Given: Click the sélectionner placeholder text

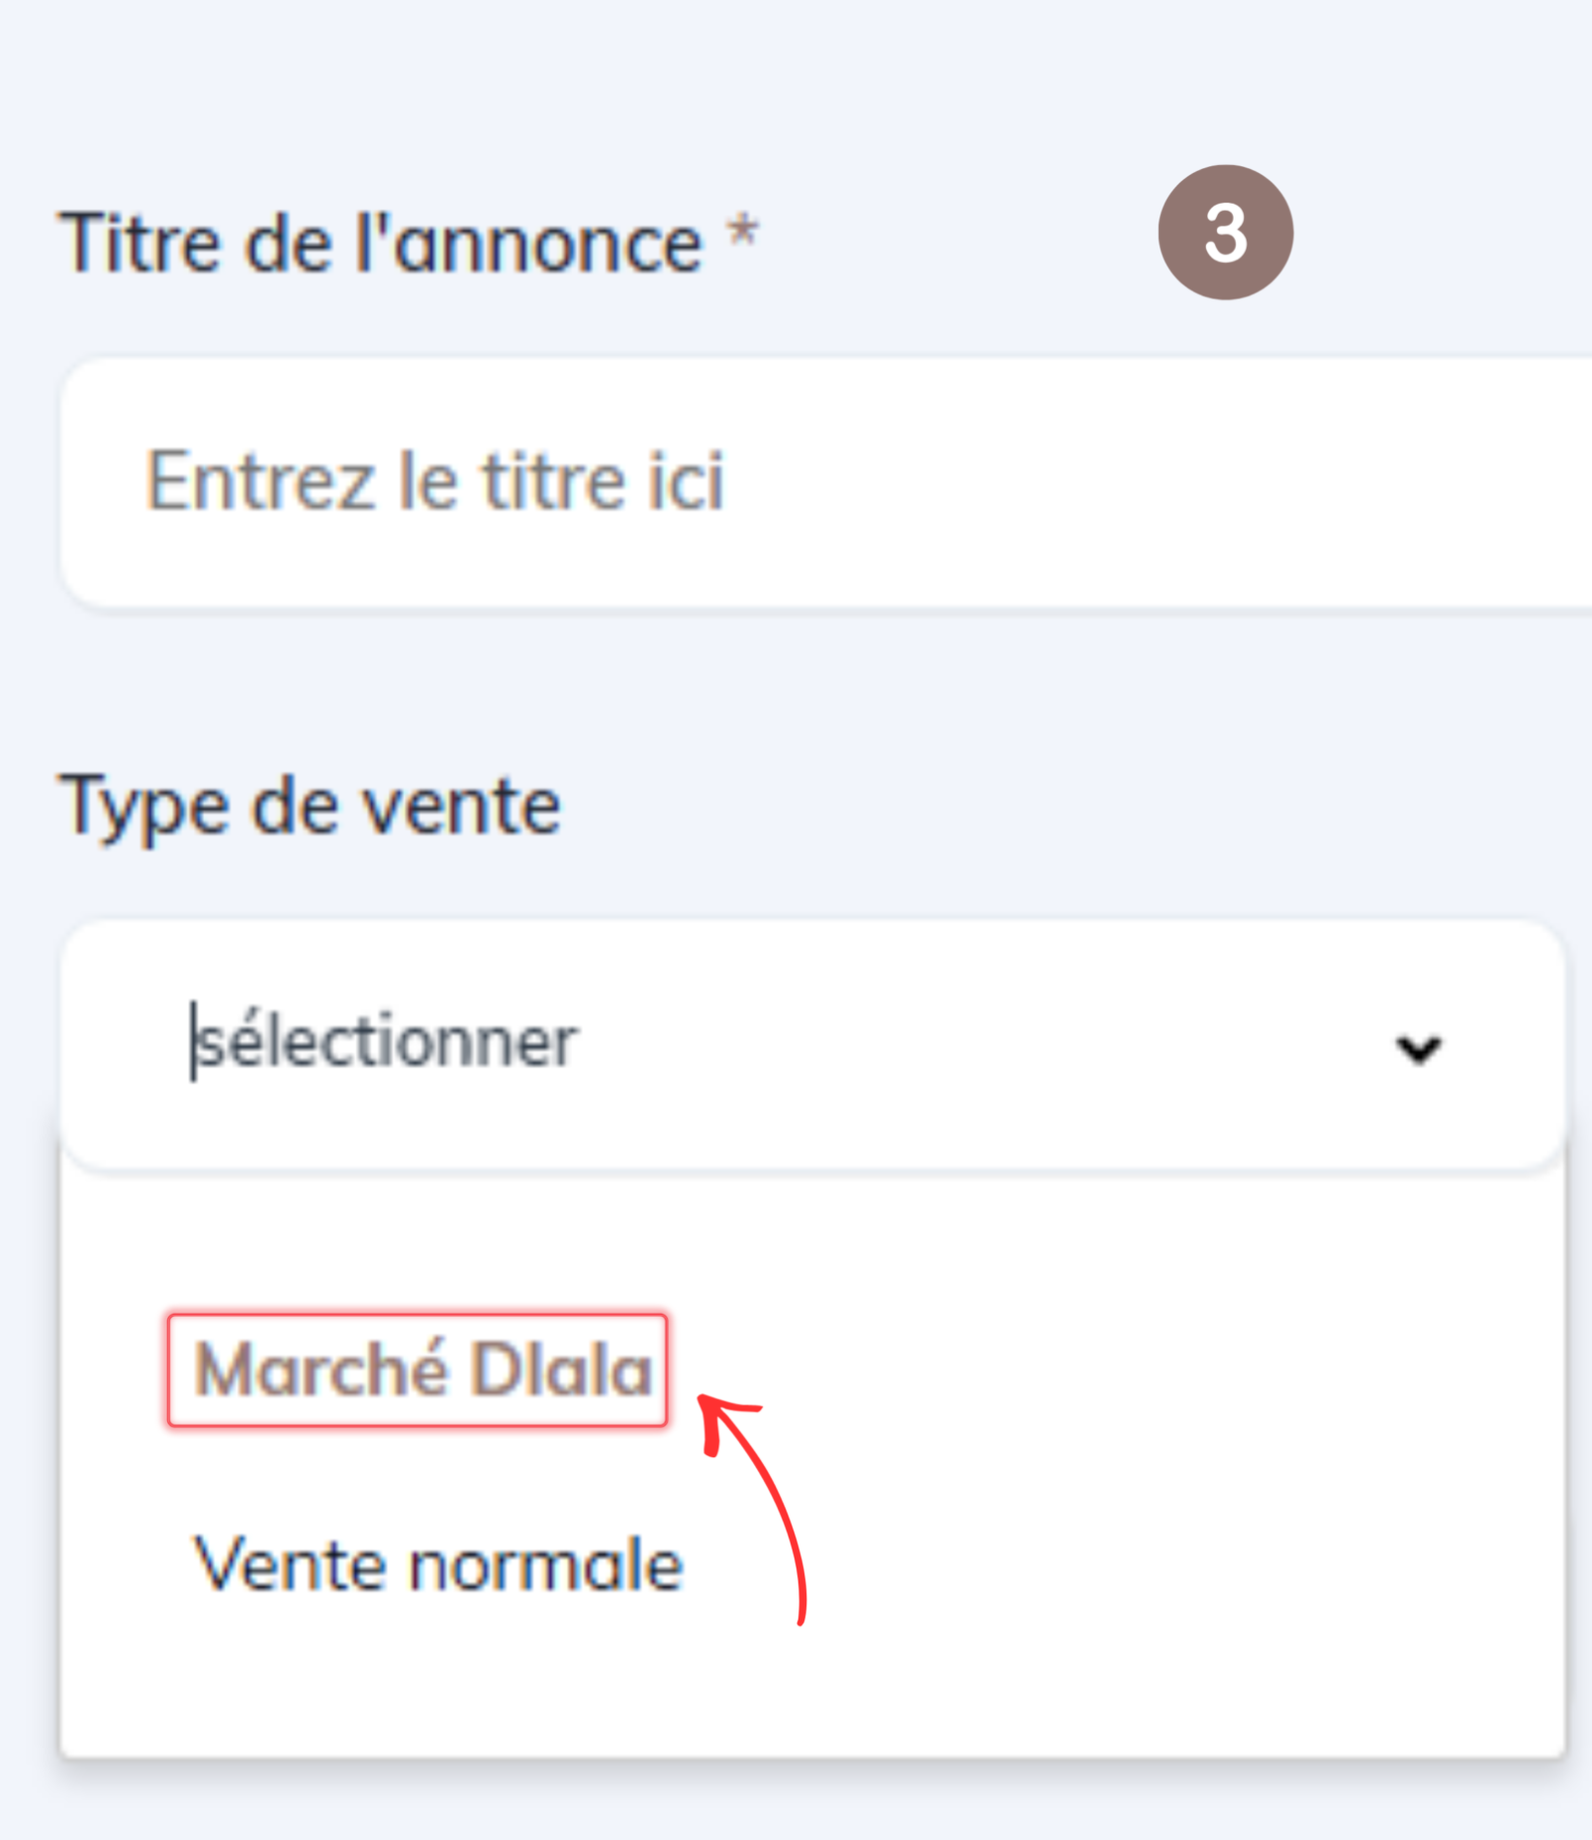Looking at the screenshot, I should click(386, 1042).
